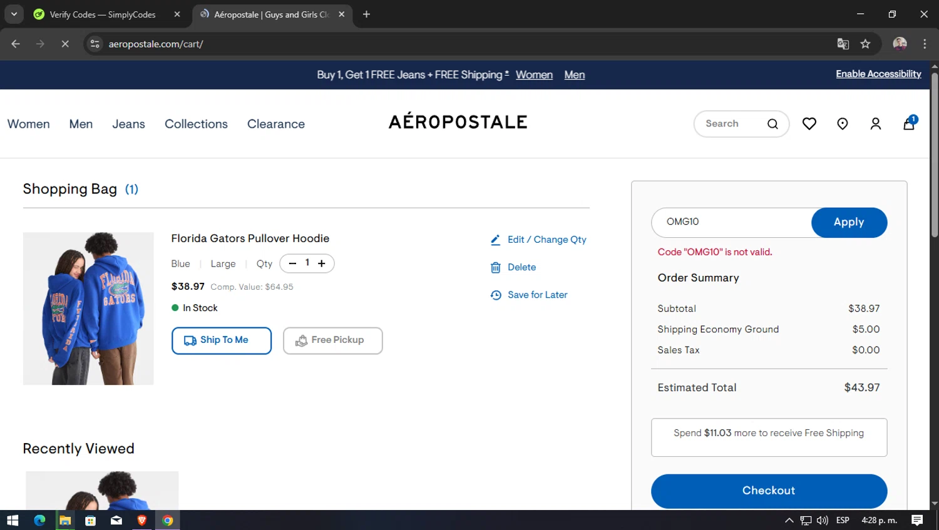Open the Florida Gators Pullover Hoodie title
This screenshot has width=939, height=530.
point(250,238)
